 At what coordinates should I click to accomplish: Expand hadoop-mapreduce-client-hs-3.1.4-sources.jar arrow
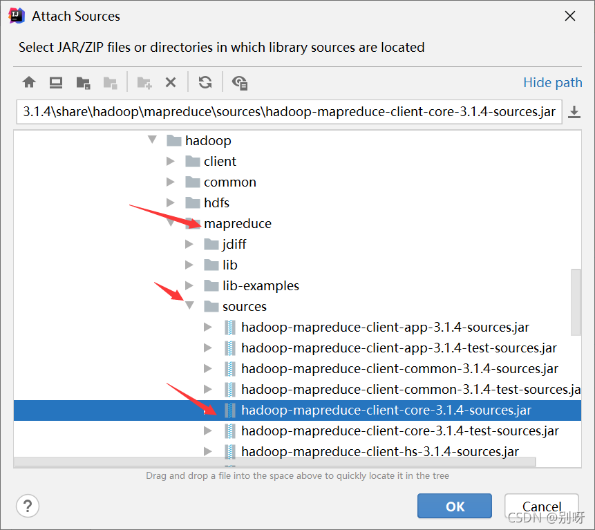click(x=207, y=451)
